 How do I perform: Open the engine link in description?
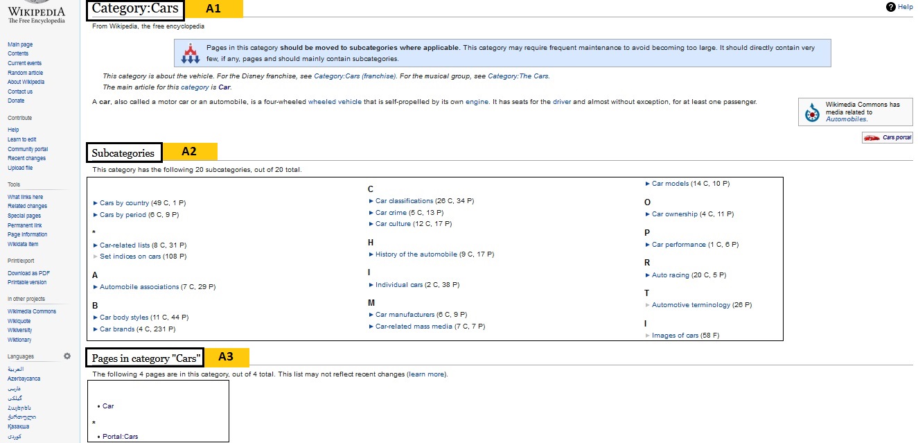pos(477,102)
